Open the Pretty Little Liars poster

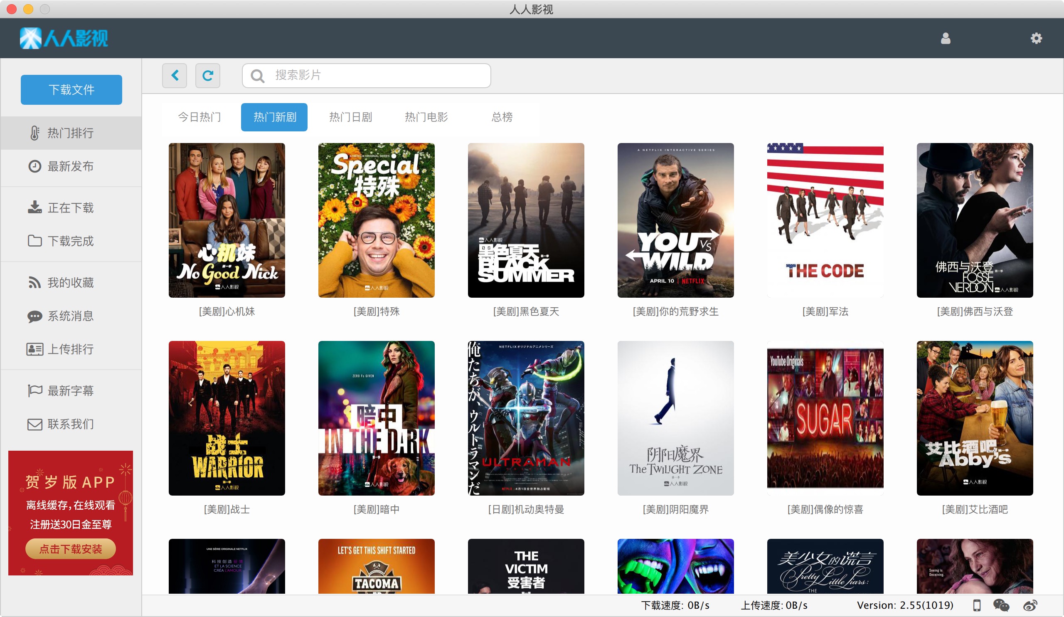tap(825, 566)
